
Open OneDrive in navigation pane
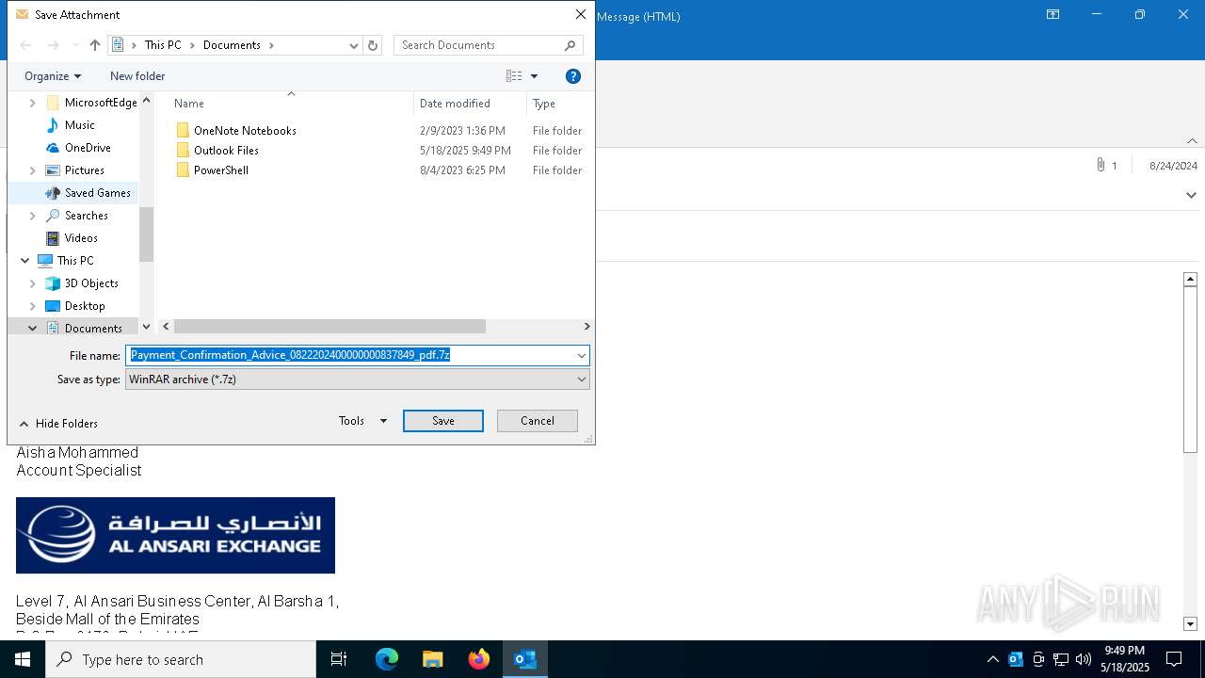[x=88, y=148]
